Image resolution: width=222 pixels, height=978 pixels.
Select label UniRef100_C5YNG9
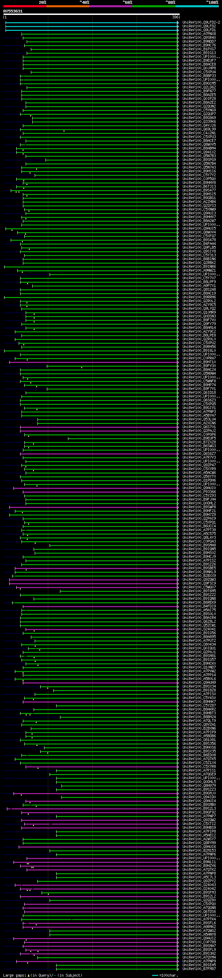tap(199, 110)
